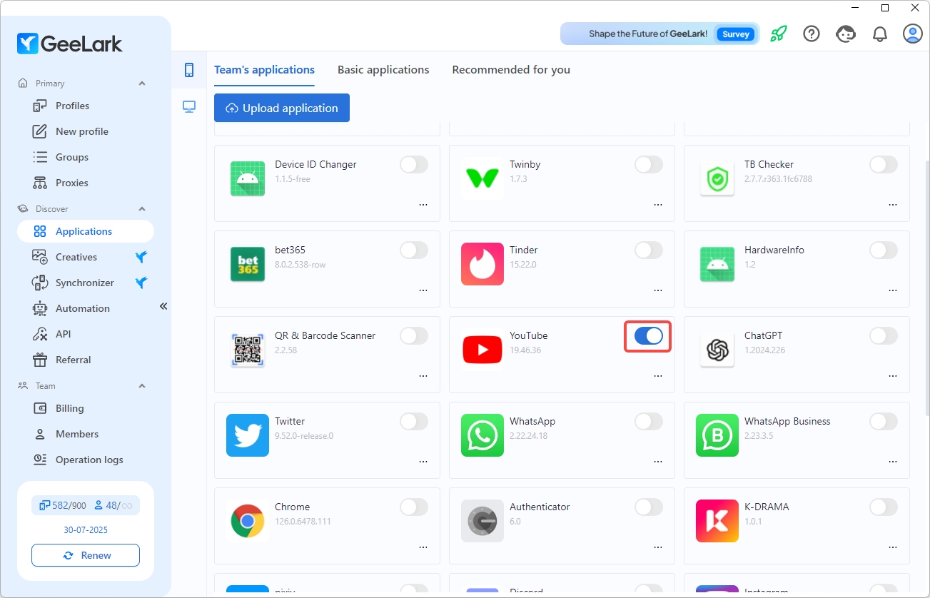Switch to Basic applications tab
Viewport: 930px width, 598px height.
tap(383, 70)
